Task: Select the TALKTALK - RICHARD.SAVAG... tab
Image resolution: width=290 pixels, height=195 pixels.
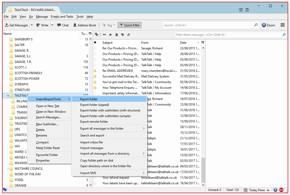Action: tap(33, 10)
